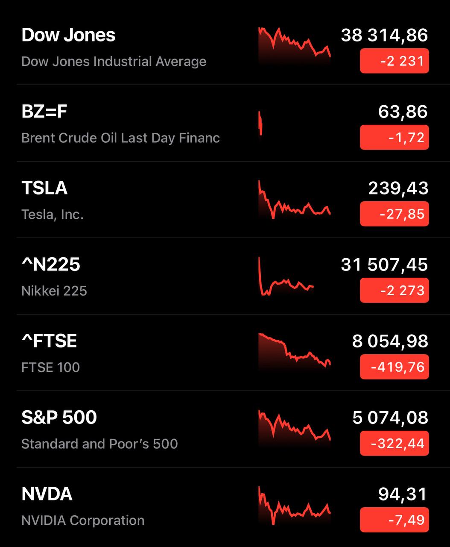Switch S&P 500 -322,44 change display
This screenshot has height=547, width=450.
pyautogui.click(x=394, y=444)
